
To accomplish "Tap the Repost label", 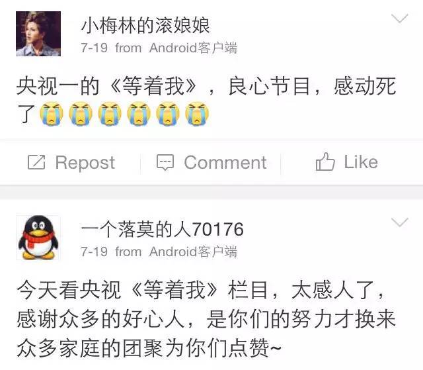I will click(85, 163).
